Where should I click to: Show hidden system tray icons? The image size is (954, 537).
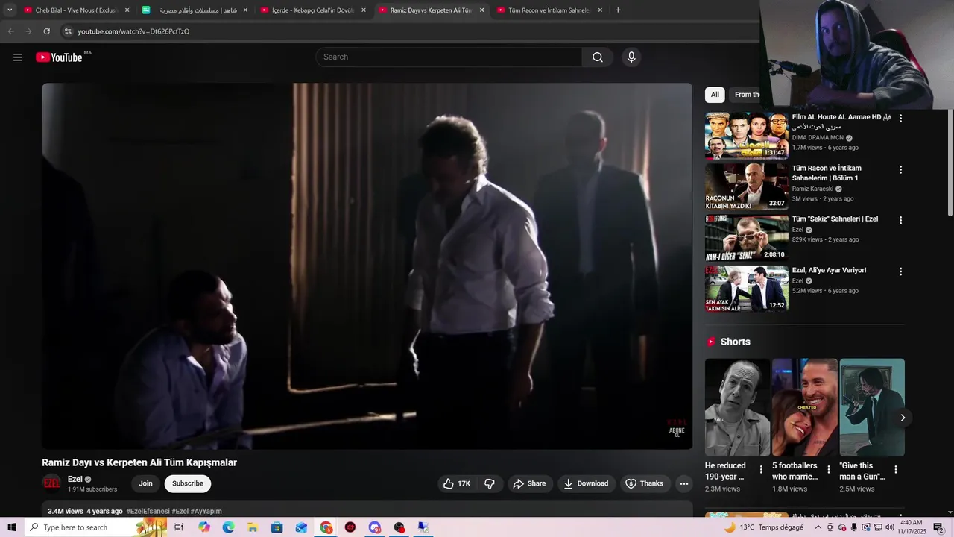818,527
